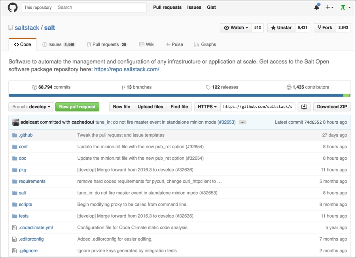Click the clone in desktop icon
The image size is (356, 258).
tap(304, 107)
